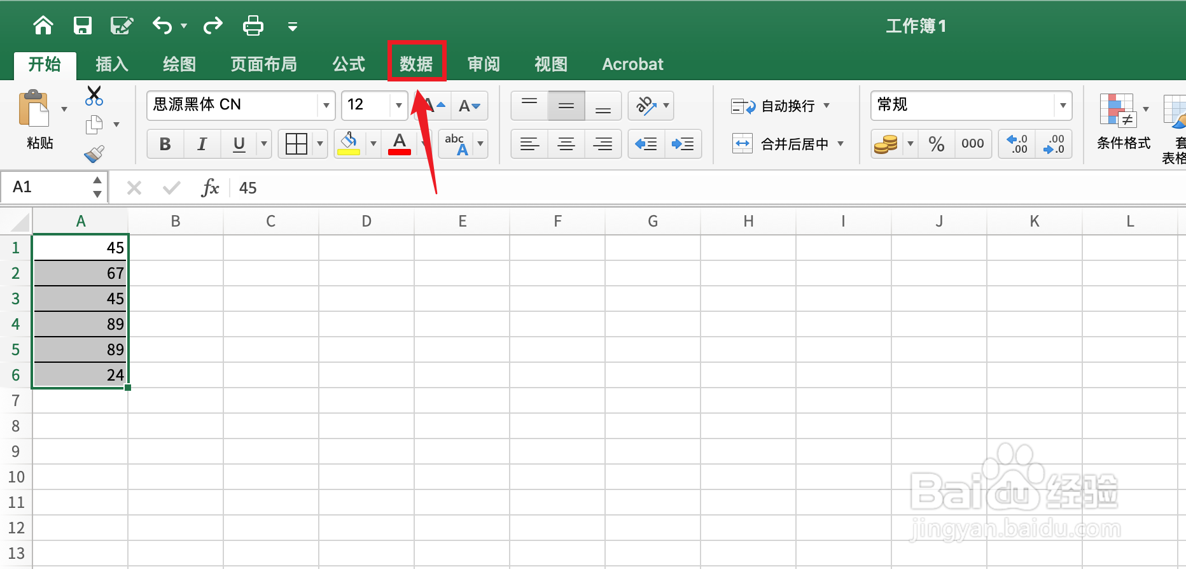This screenshot has width=1186, height=569.
Task: Click the formula bar with 45
Action: [706, 188]
